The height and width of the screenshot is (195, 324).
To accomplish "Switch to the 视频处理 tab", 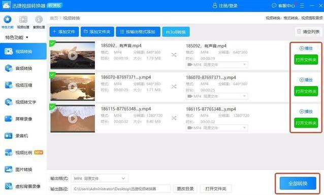I will point(23,22).
